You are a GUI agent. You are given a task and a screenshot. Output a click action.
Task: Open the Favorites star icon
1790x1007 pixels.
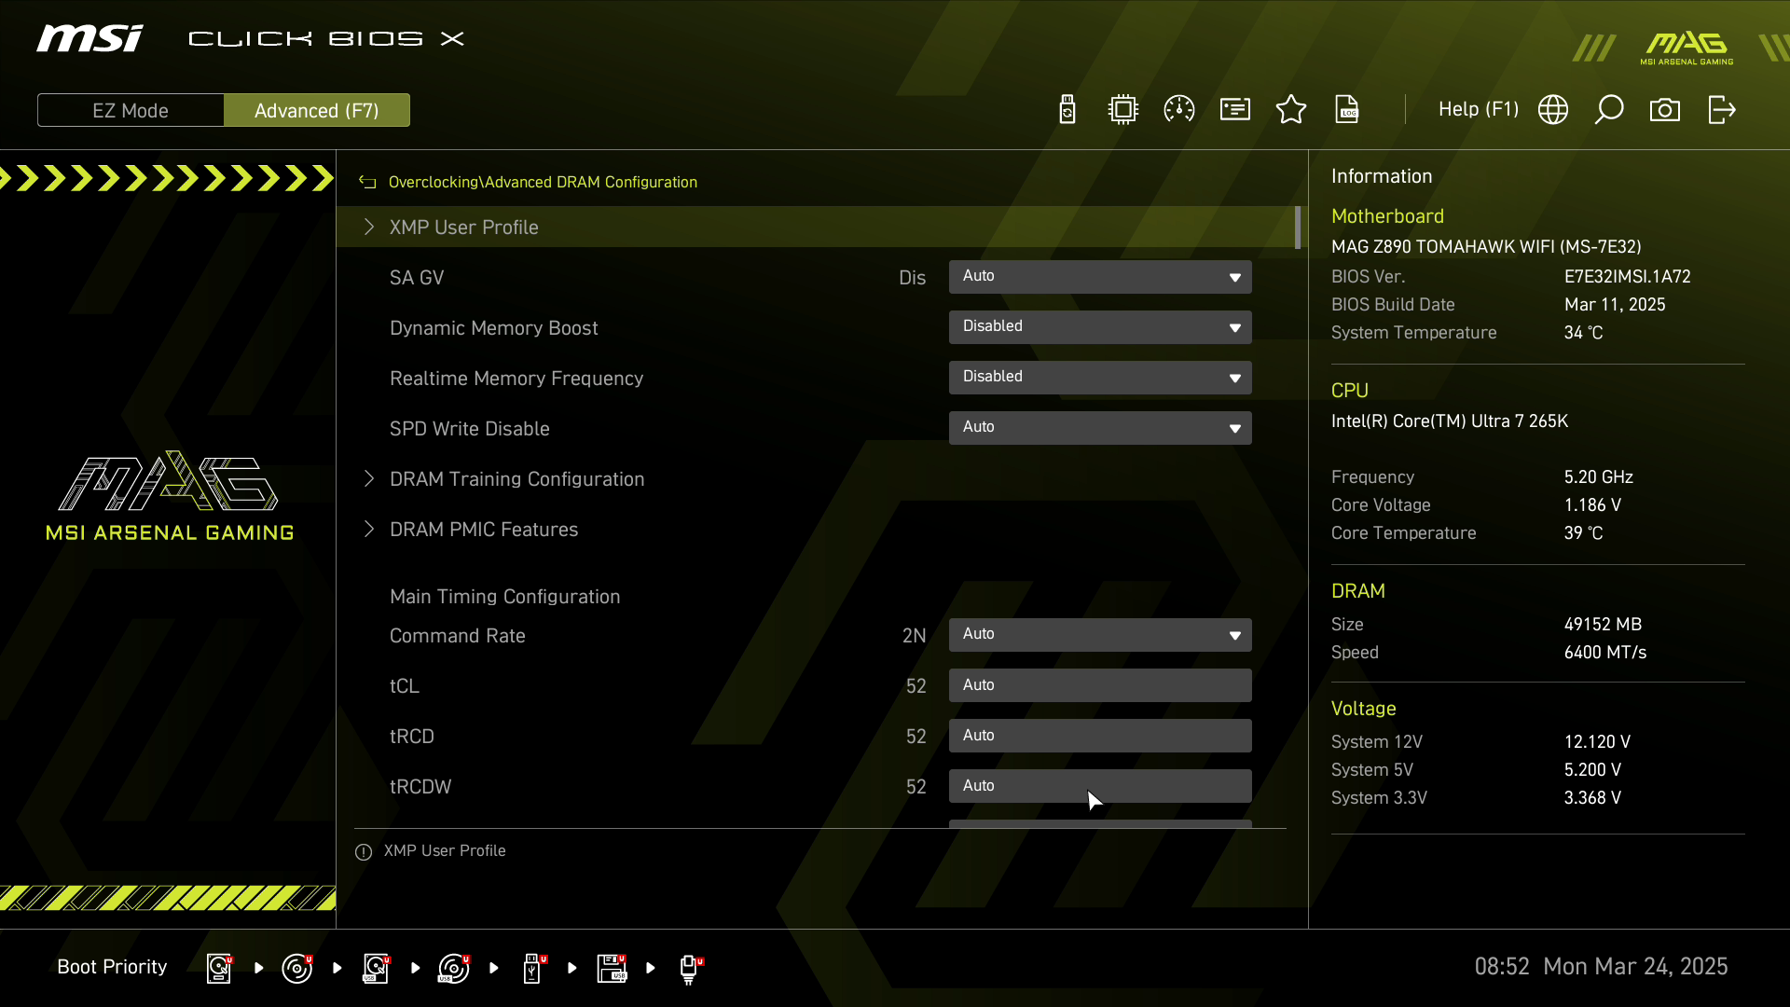coord(1291,110)
